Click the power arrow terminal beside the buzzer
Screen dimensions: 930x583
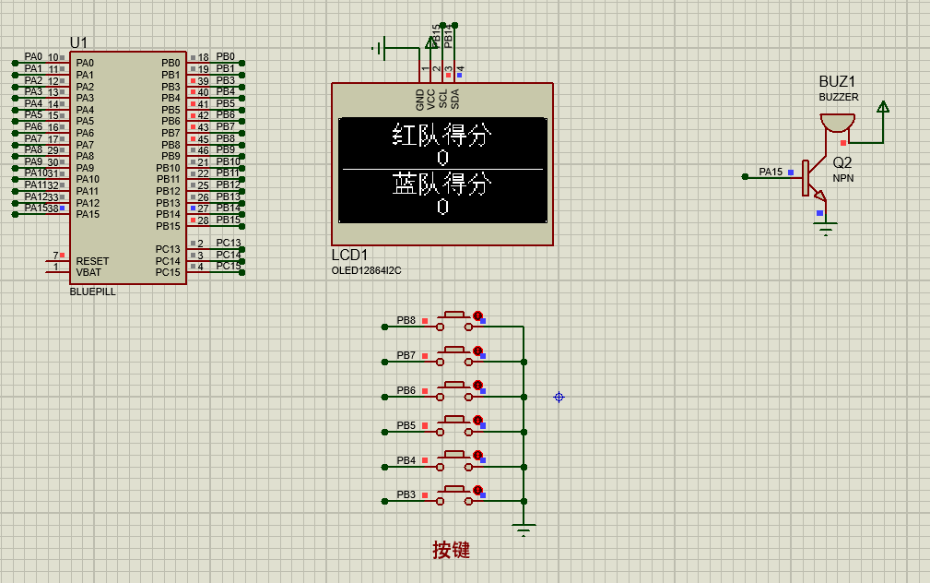click(x=883, y=108)
